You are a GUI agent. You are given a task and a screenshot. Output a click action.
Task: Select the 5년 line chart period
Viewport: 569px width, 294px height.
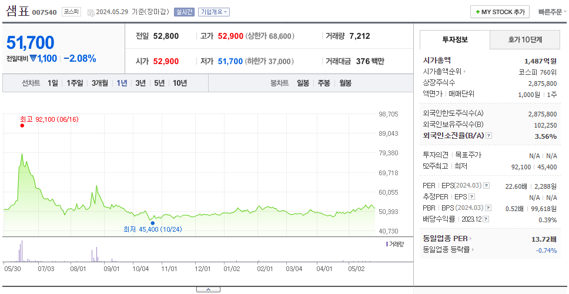click(159, 83)
